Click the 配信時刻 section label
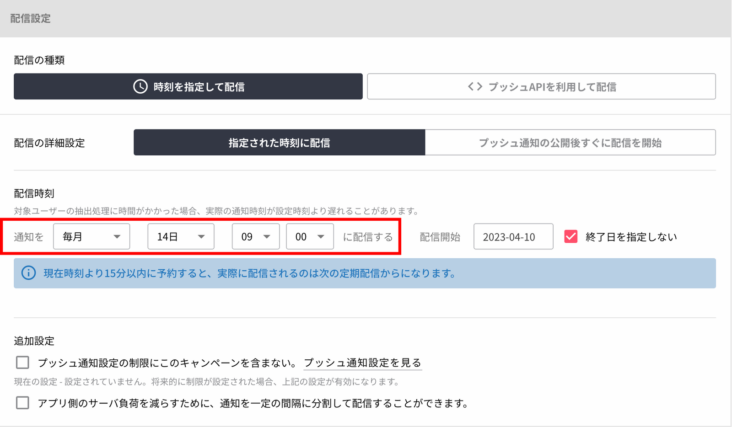This screenshot has width=732, height=427. [34, 193]
